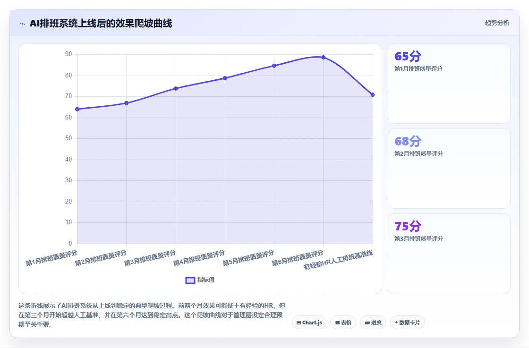
Task: Click the description paragraph below the chart
Action: coord(152,315)
